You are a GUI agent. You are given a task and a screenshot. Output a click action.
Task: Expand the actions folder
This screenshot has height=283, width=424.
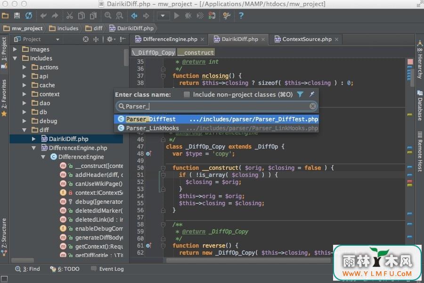24,67
